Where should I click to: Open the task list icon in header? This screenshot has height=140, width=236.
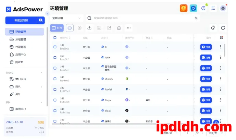(213, 8)
